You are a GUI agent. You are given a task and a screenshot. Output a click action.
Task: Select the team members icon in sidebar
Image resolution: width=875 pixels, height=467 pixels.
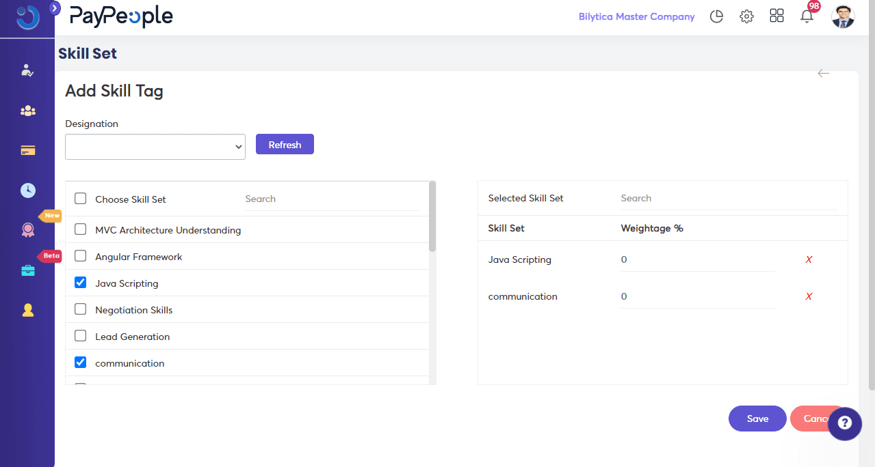click(x=27, y=110)
